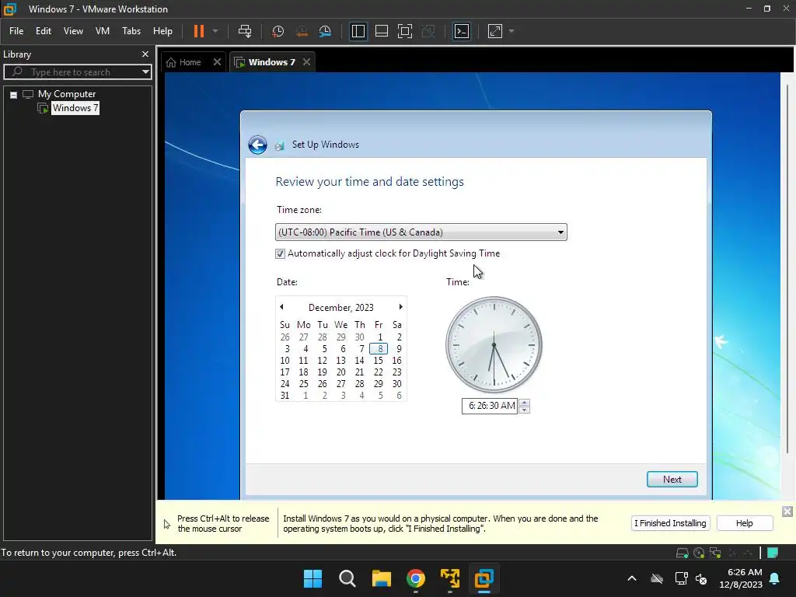This screenshot has width=796, height=597.
Task: Open the Help menu
Action: pyautogui.click(x=162, y=31)
